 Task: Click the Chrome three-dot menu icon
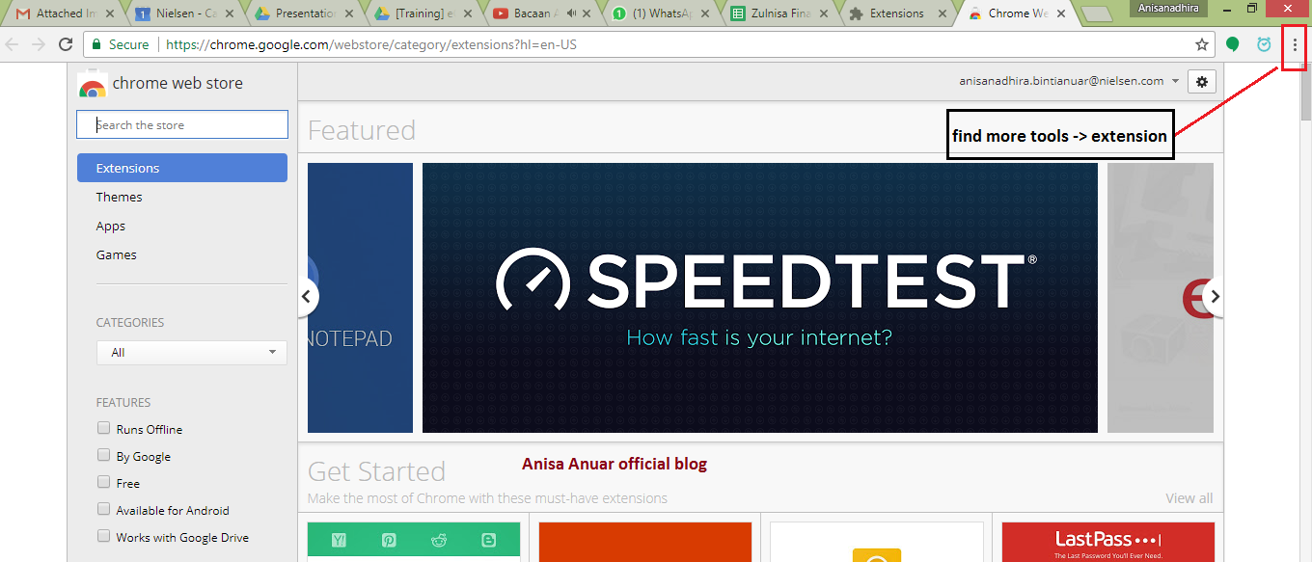(x=1295, y=44)
